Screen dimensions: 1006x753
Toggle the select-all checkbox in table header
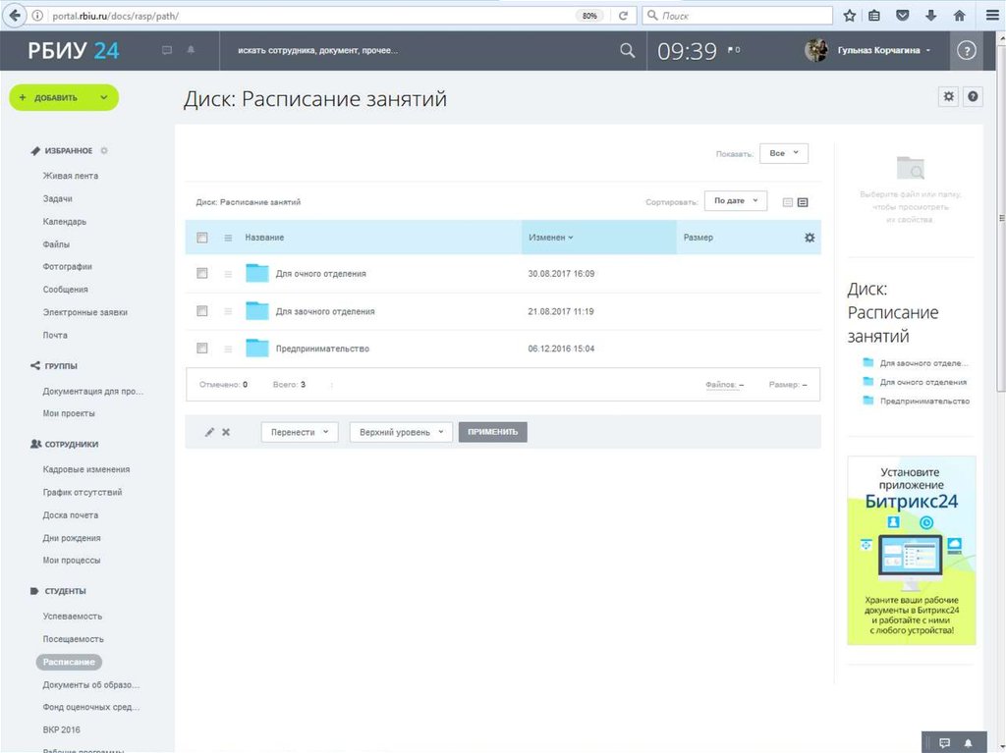pos(202,238)
